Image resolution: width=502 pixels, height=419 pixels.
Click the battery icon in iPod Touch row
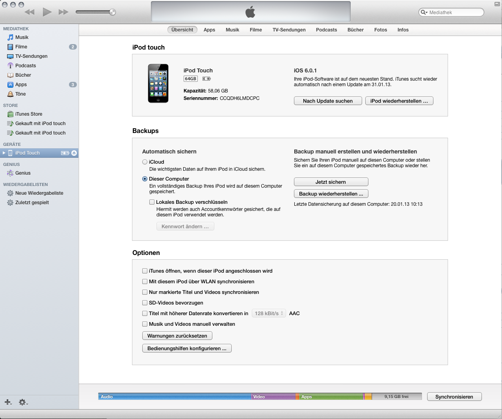65,153
